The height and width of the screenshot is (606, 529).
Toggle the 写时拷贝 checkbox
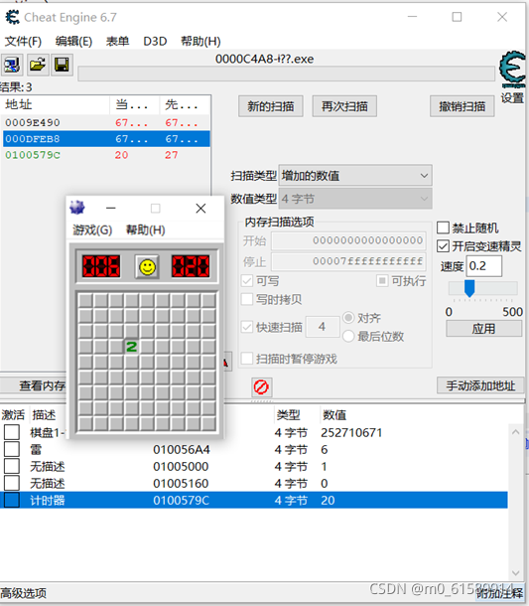point(247,299)
